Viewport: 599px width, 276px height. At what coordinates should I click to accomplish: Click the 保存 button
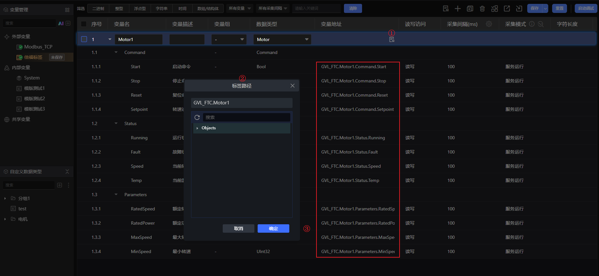coord(535,8)
